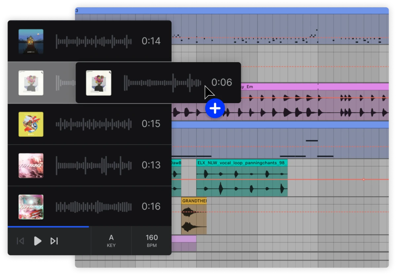Image resolution: width=396 pixels, height=275 pixels.
Task: Select the ELX_NLW_vocal_loop_panningchants clip
Action: pos(242,178)
